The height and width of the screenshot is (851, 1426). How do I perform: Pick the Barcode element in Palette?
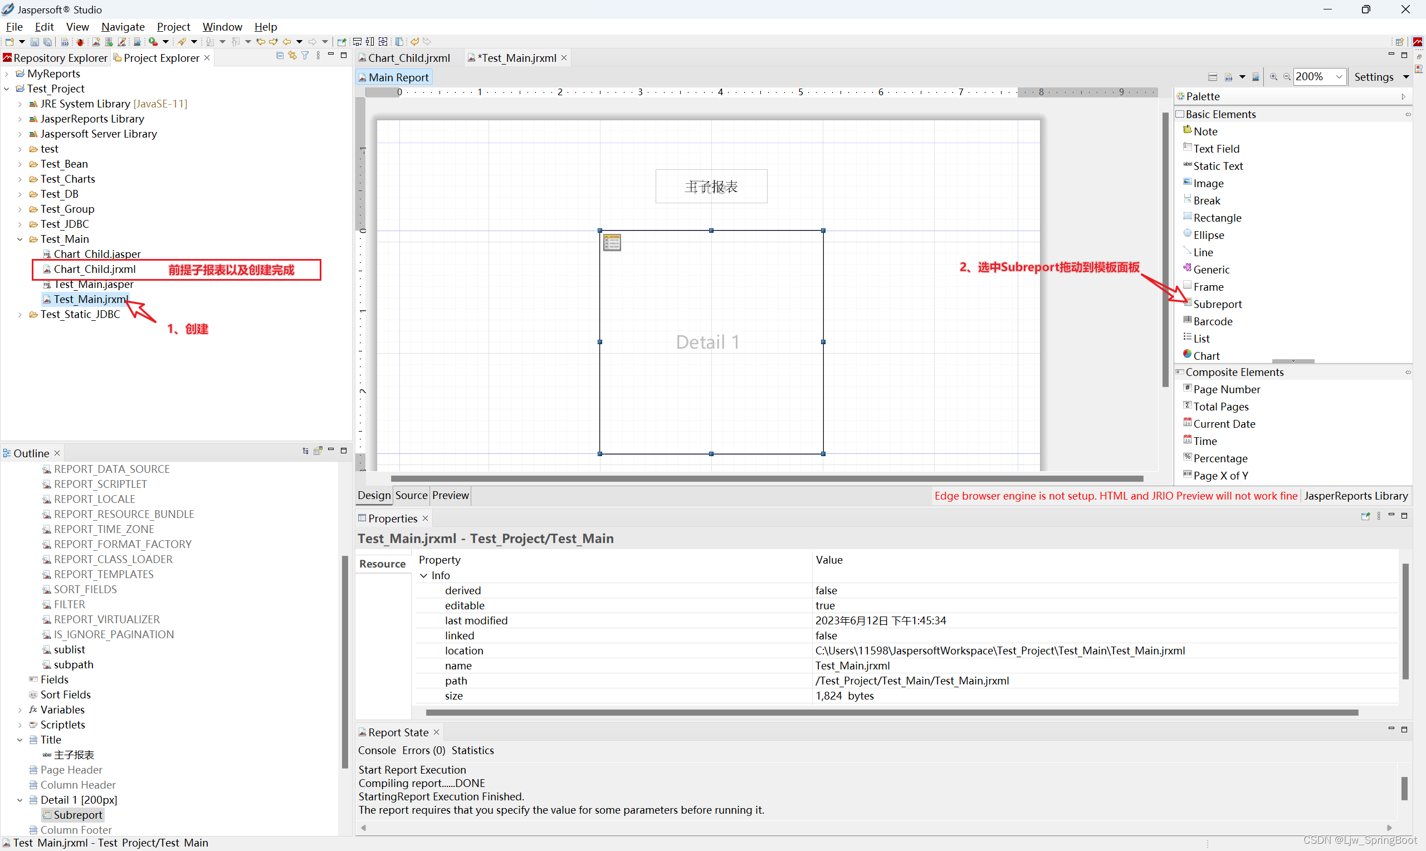pyautogui.click(x=1208, y=321)
